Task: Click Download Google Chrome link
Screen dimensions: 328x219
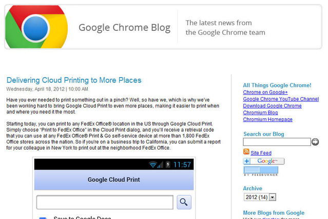Action: [x=272, y=106]
